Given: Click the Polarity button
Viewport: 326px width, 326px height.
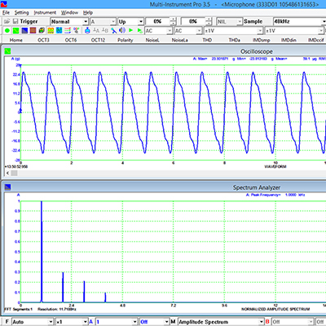Looking at the screenshot, I should pyautogui.click(x=126, y=40).
